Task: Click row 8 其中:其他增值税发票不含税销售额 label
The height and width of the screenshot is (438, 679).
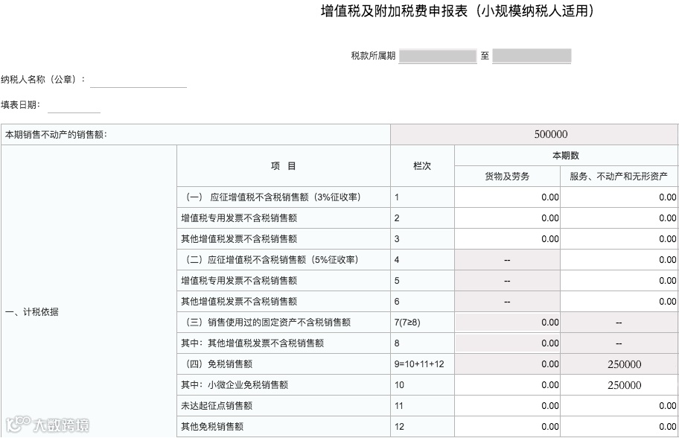Action: click(252, 343)
